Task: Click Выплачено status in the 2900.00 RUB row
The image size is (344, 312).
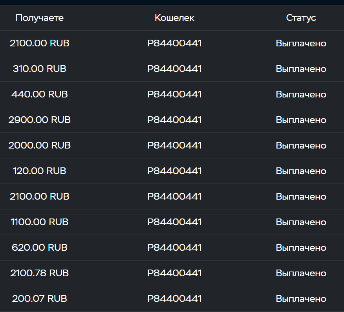Action: [301, 120]
